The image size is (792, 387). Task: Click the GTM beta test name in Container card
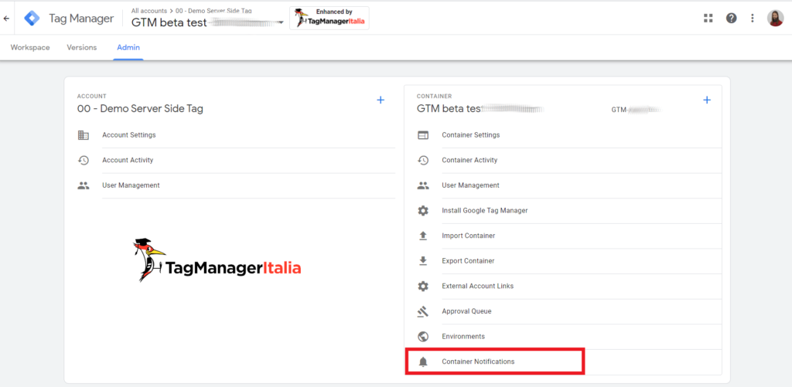[x=449, y=108]
